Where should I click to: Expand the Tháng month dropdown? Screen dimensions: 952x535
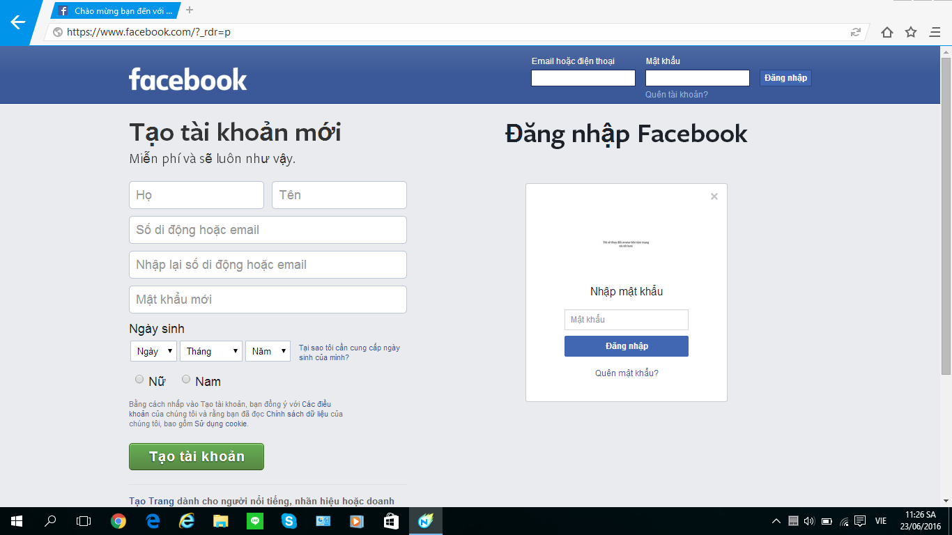[210, 351]
